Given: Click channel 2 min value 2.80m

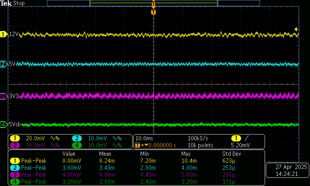Looking at the screenshot, I should (x=148, y=168).
